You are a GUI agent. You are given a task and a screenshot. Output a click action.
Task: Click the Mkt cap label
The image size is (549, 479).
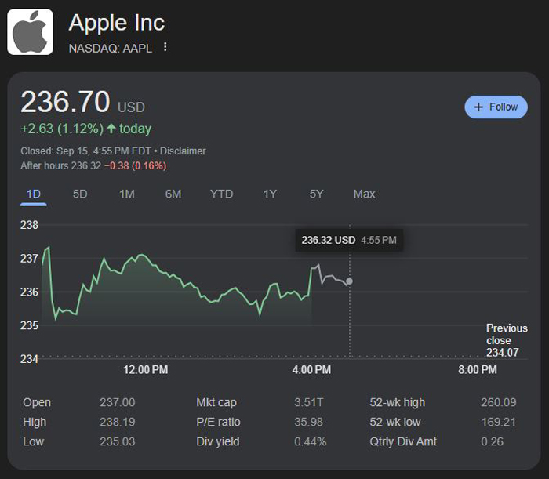(216, 402)
